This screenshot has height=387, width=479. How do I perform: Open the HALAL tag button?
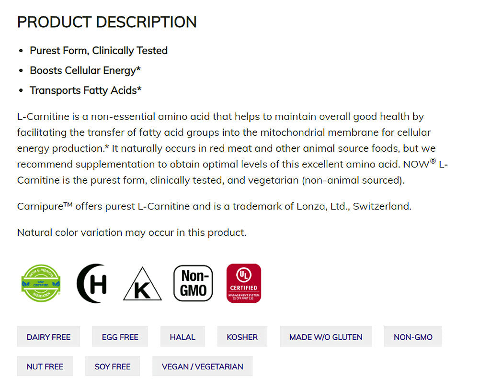pyautogui.click(x=182, y=337)
